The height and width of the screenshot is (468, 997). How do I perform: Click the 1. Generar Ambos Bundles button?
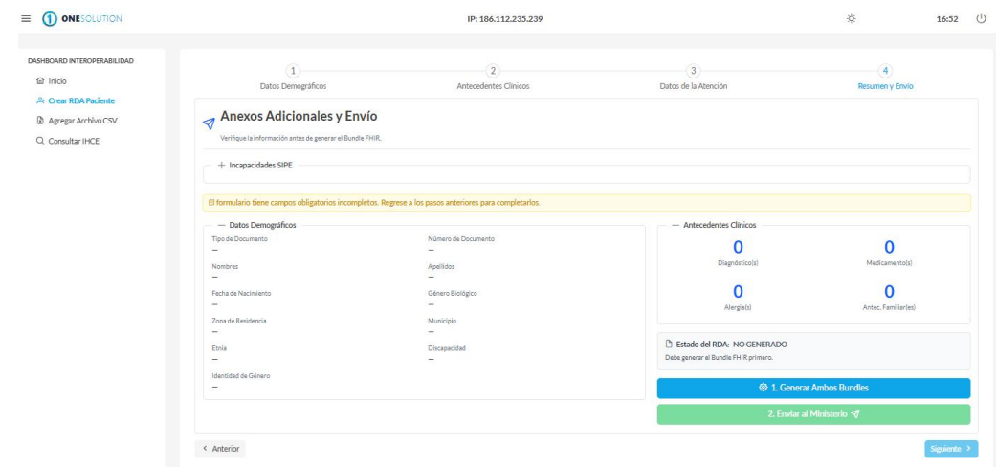pos(813,388)
